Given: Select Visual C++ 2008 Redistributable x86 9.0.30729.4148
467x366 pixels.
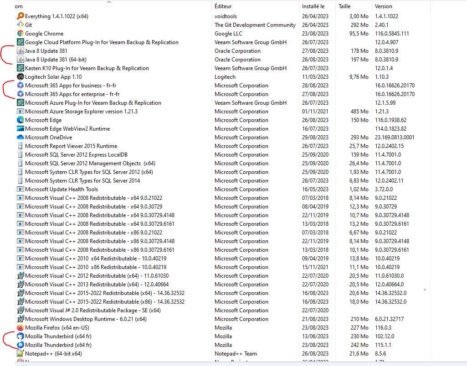Looking at the screenshot, I should point(100,241).
